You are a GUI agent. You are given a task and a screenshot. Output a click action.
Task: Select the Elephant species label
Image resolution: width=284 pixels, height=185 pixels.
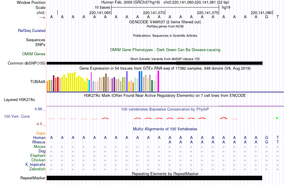click(38, 156)
